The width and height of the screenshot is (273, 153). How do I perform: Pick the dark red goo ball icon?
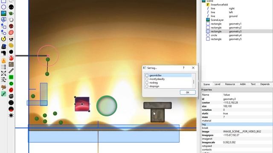coord(11,26)
